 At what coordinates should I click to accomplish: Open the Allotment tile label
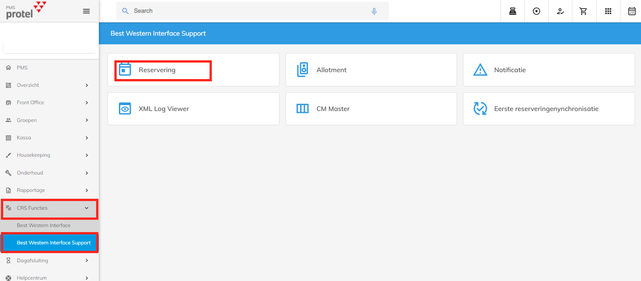(x=332, y=70)
